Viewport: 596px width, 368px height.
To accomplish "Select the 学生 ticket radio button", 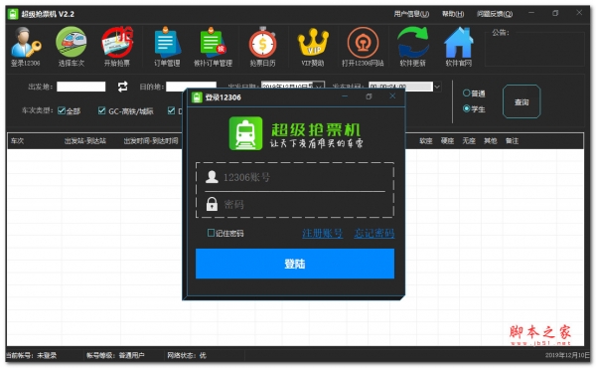I will [x=467, y=108].
